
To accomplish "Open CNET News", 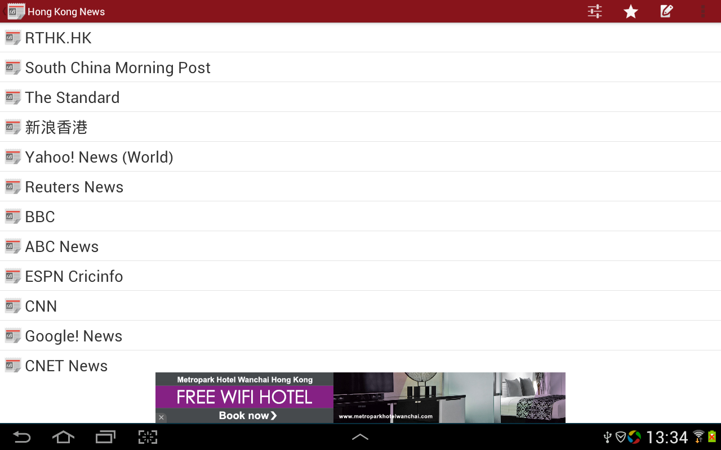I will tap(360, 362).
